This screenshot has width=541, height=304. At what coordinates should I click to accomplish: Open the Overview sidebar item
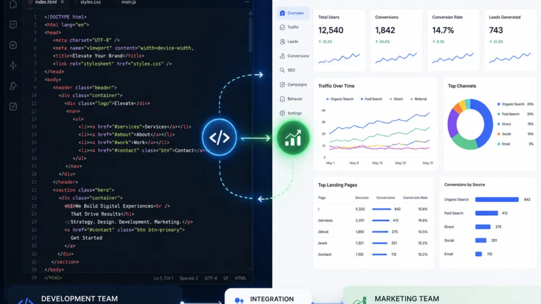click(292, 13)
